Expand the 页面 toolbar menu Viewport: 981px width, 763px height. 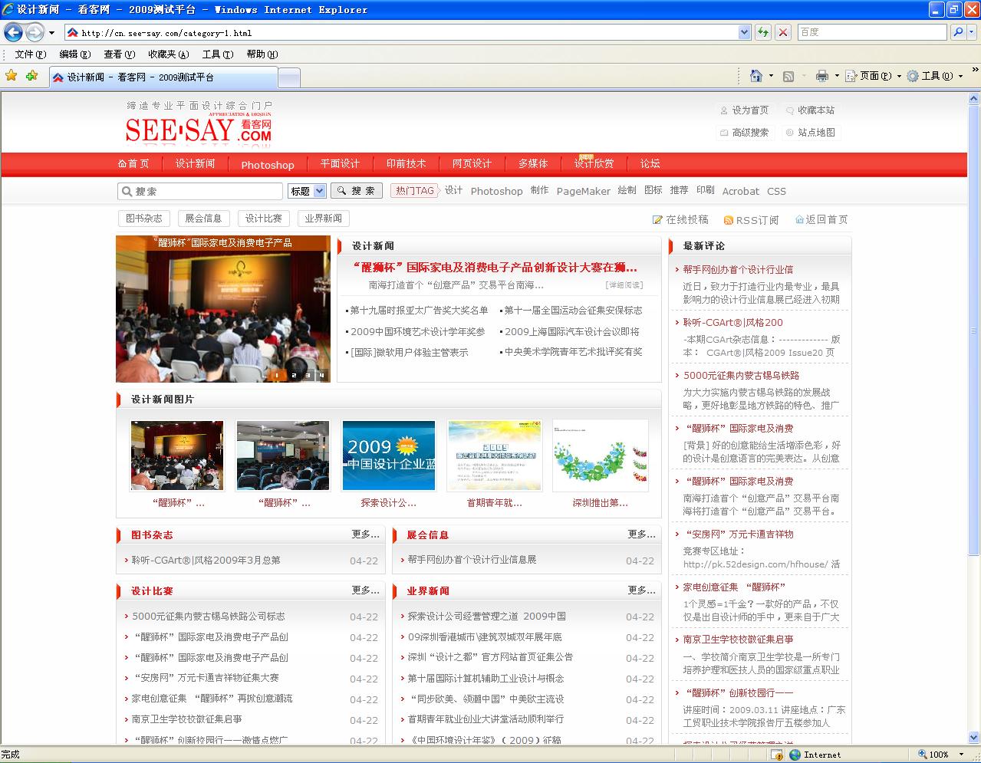874,76
